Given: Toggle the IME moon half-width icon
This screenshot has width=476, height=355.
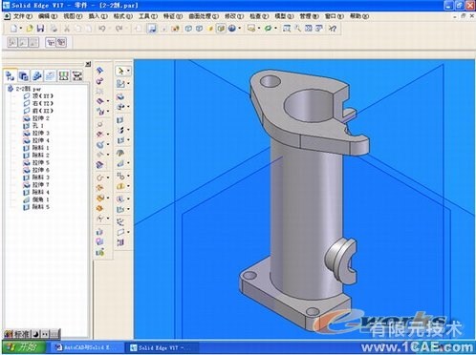Looking at the screenshot, I should coord(35,334).
